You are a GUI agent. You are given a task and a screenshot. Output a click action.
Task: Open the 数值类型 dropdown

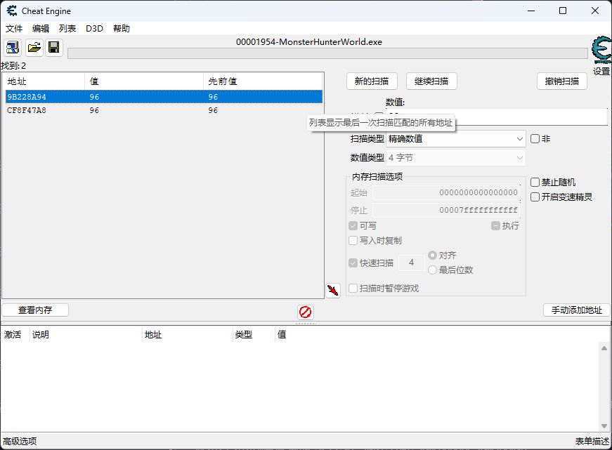[x=455, y=158]
